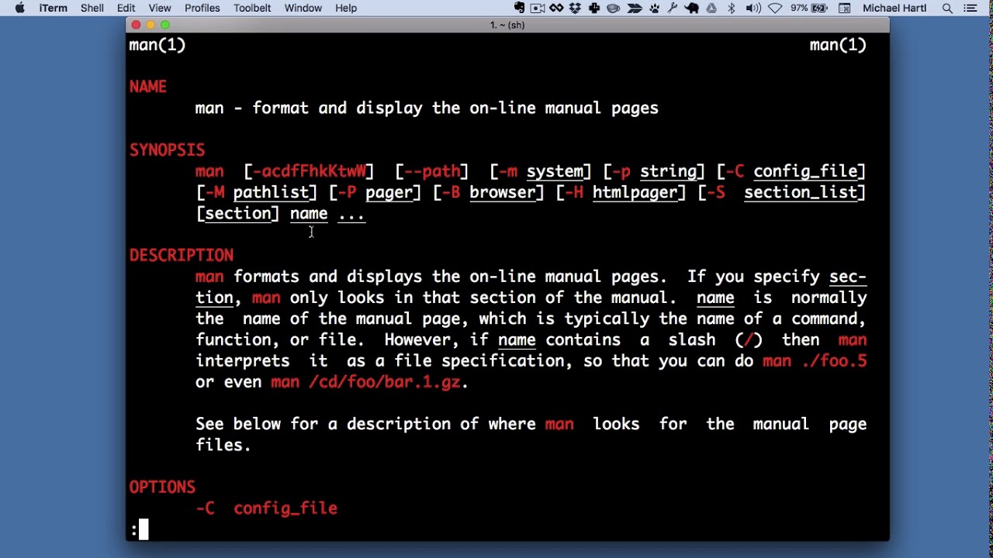
Task: Click the SYNOPSIS section heading
Action: tap(167, 150)
